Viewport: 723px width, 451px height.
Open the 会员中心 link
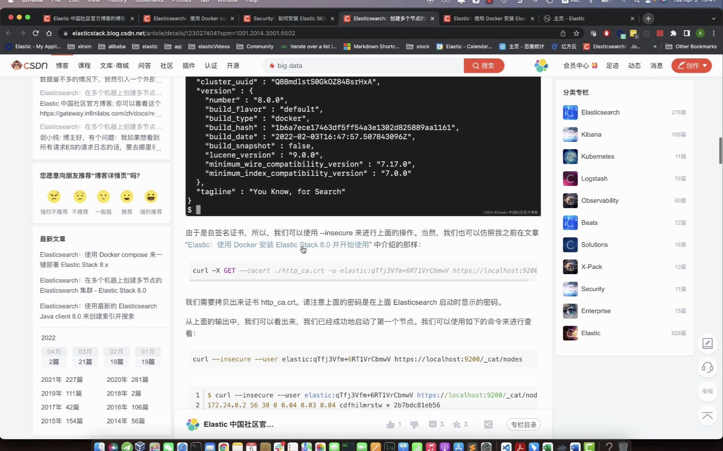point(576,66)
